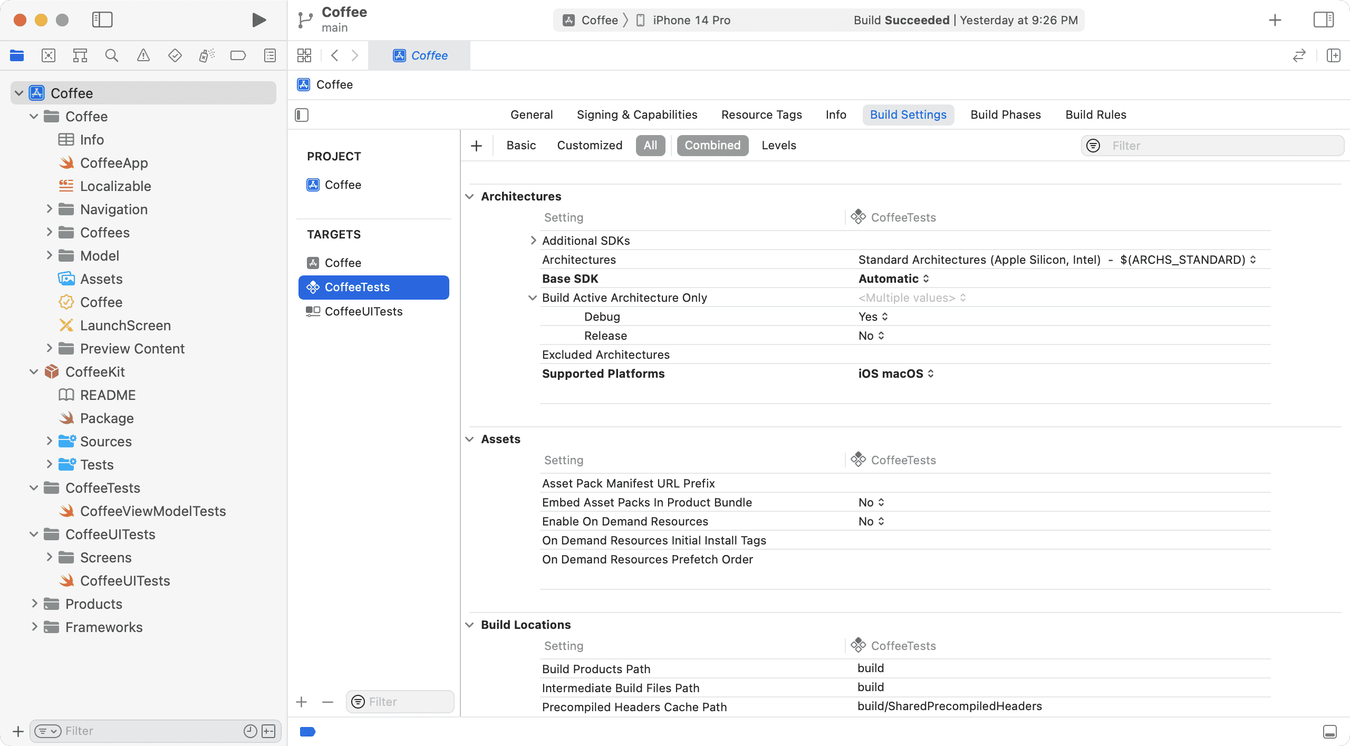1350x746 pixels.
Task: Open the Issue navigator warning icon
Action: tap(143, 55)
